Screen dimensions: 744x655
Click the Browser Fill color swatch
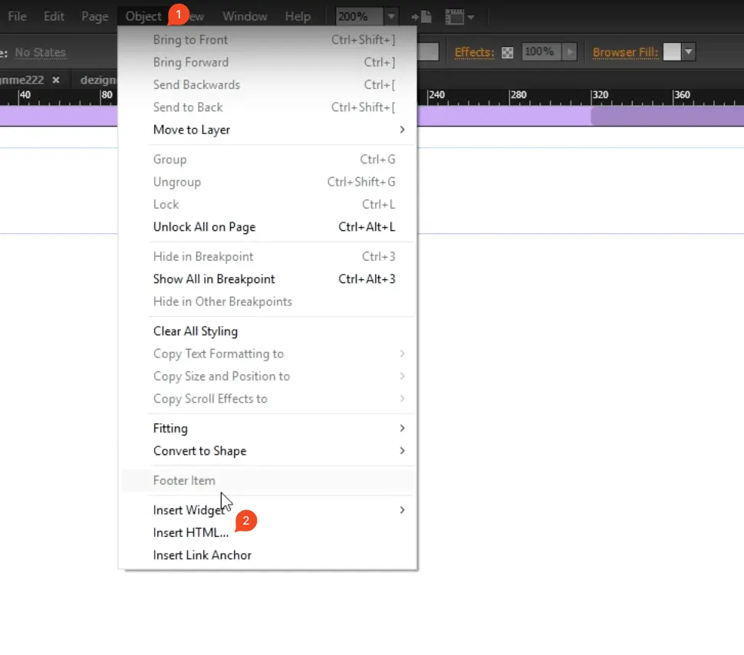[x=672, y=52]
